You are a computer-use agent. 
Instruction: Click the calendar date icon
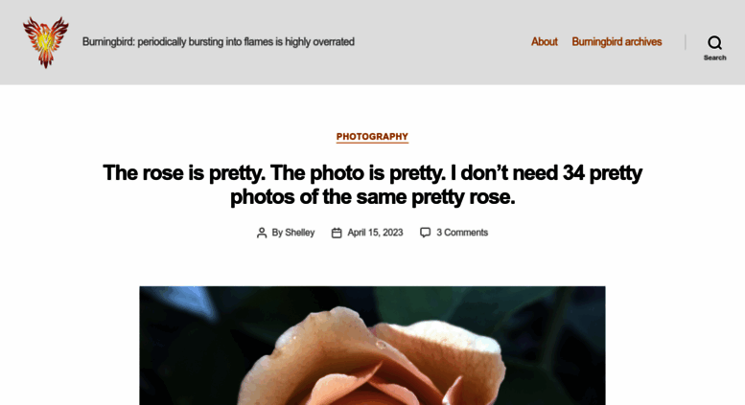click(x=337, y=233)
